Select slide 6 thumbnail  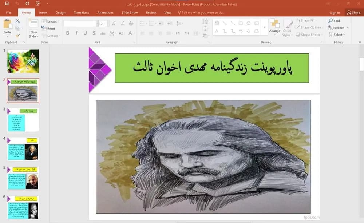coord(23,207)
